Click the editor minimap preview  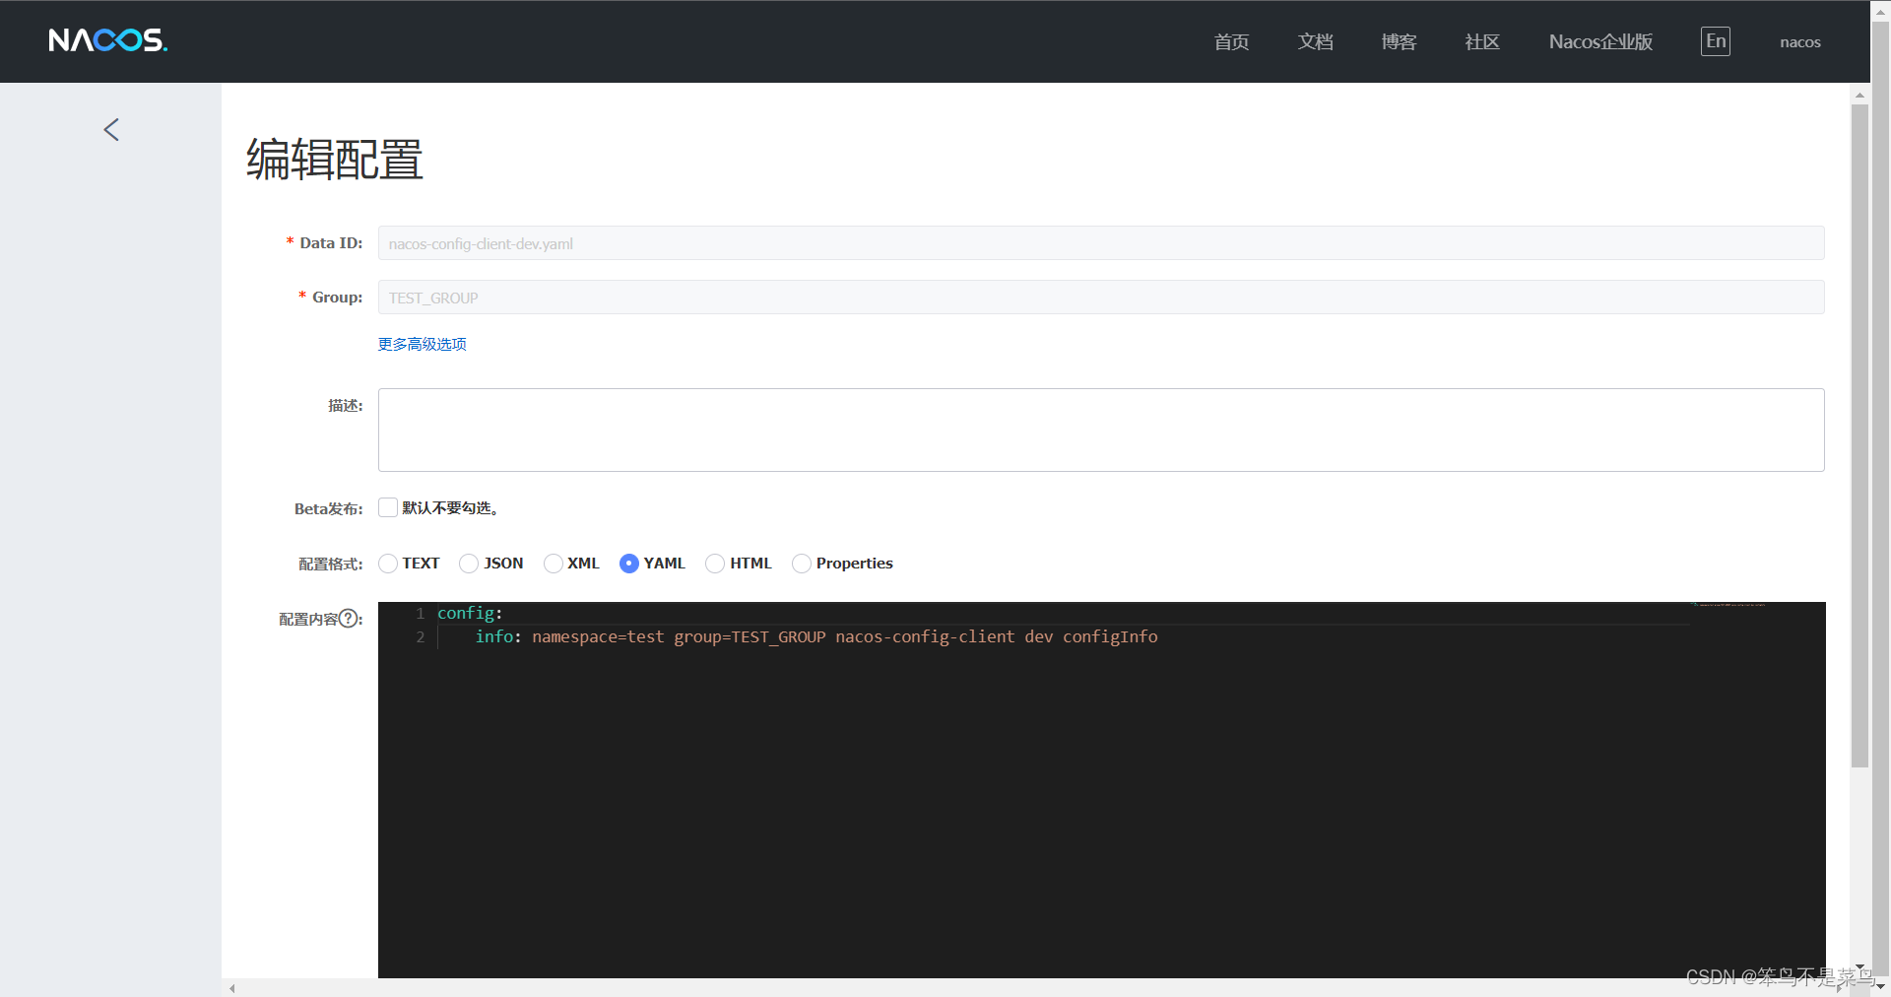(1730, 604)
